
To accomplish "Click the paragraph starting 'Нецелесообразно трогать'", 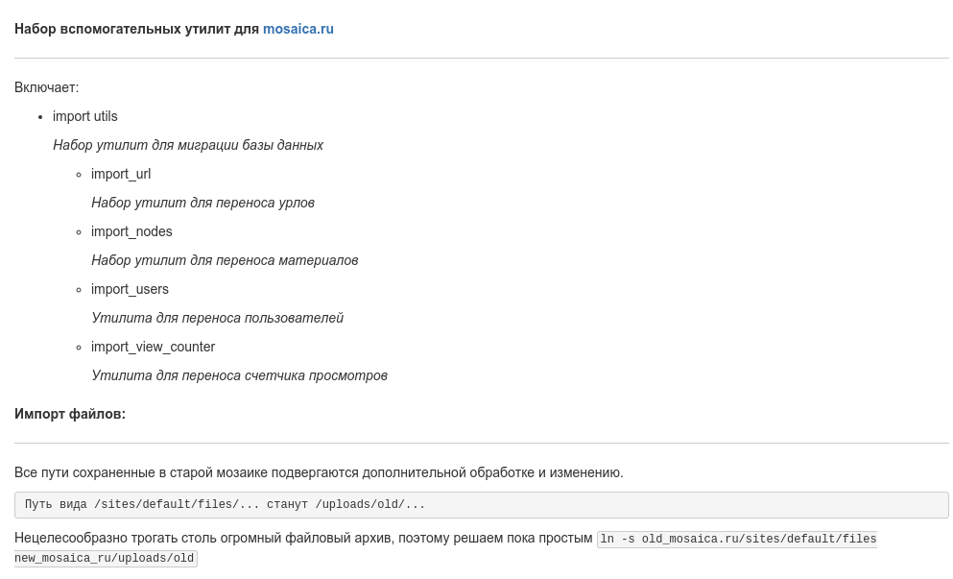I will 303,539.
